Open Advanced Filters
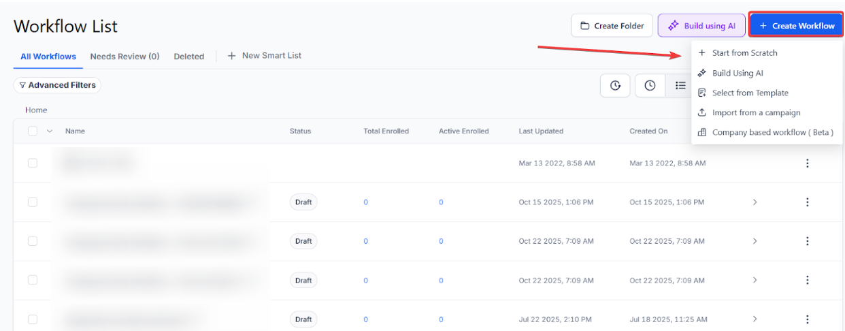The image size is (845, 331). tap(57, 85)
